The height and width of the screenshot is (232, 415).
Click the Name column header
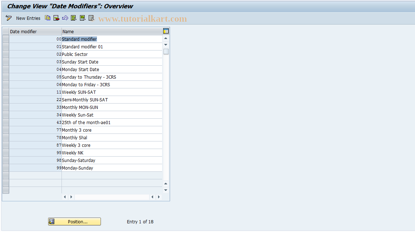112,31
